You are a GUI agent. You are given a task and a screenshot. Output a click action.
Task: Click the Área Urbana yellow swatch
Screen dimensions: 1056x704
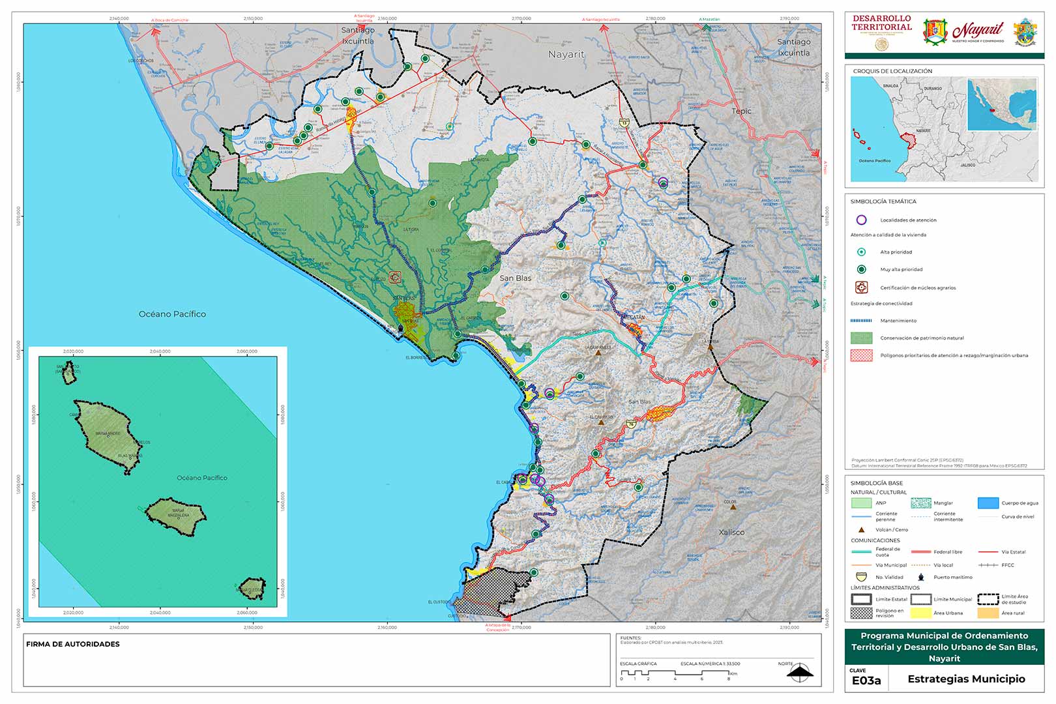coord(920,613)
